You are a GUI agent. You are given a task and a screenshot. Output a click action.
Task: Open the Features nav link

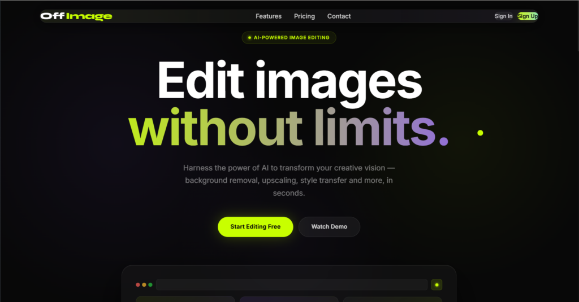[x=269, y=16]
